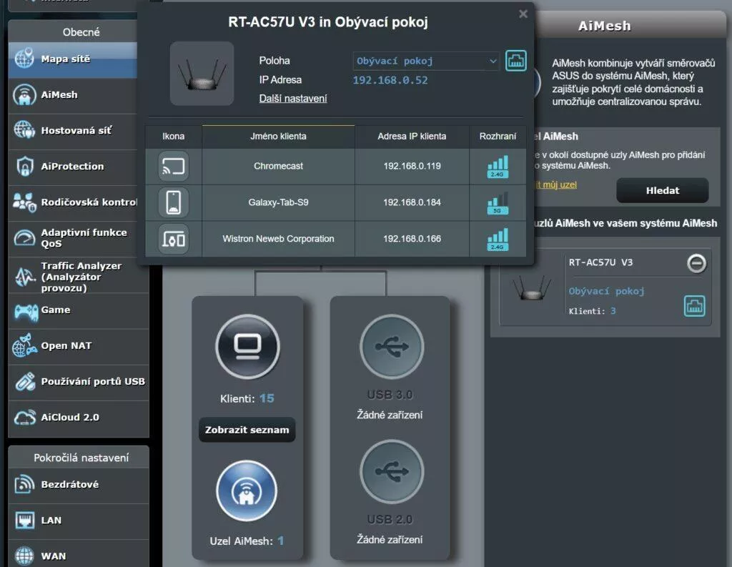Click the Wistron Neweb Corporation client name
This screenshot has width=732, height=567.
coord(278,239)
